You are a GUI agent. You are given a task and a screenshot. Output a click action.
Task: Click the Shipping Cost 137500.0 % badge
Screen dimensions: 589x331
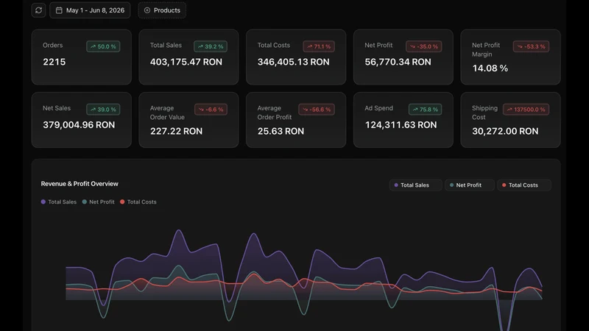[x=526, y=110]
